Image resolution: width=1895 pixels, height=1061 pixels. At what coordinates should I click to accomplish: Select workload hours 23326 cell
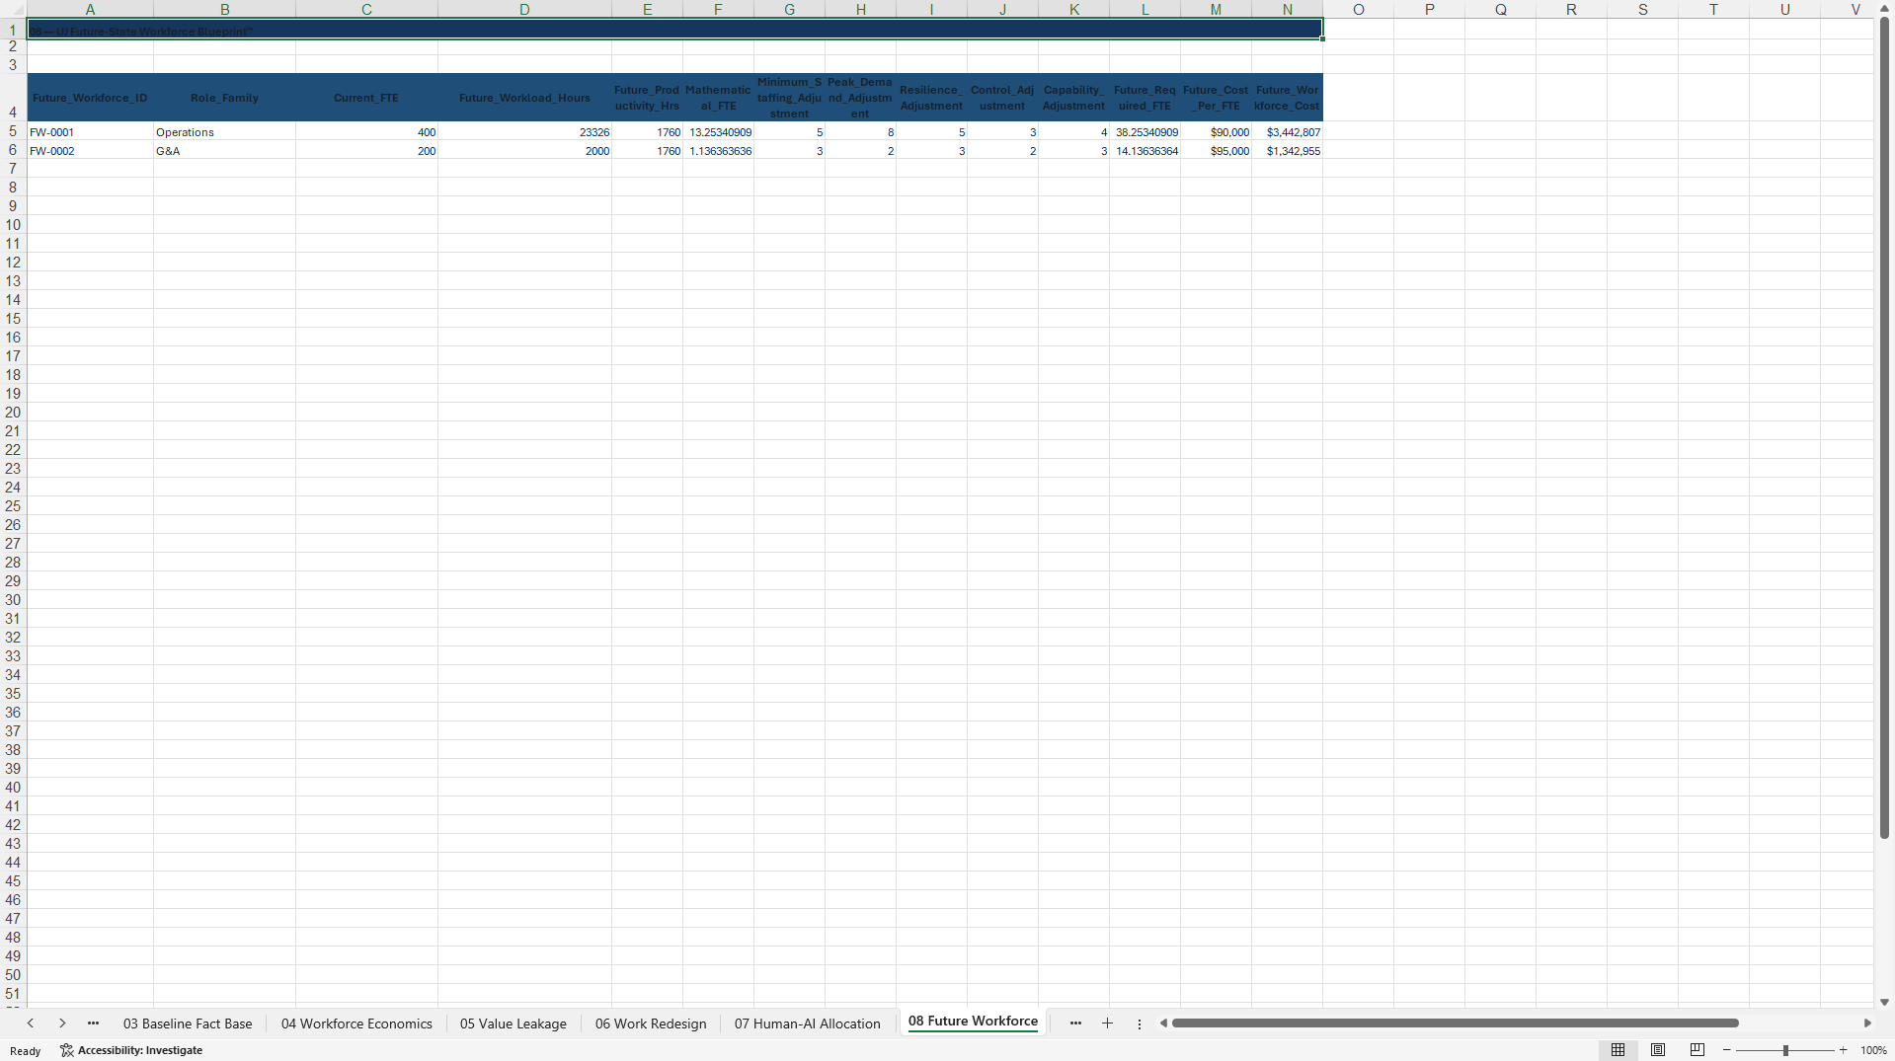[524, 131]
